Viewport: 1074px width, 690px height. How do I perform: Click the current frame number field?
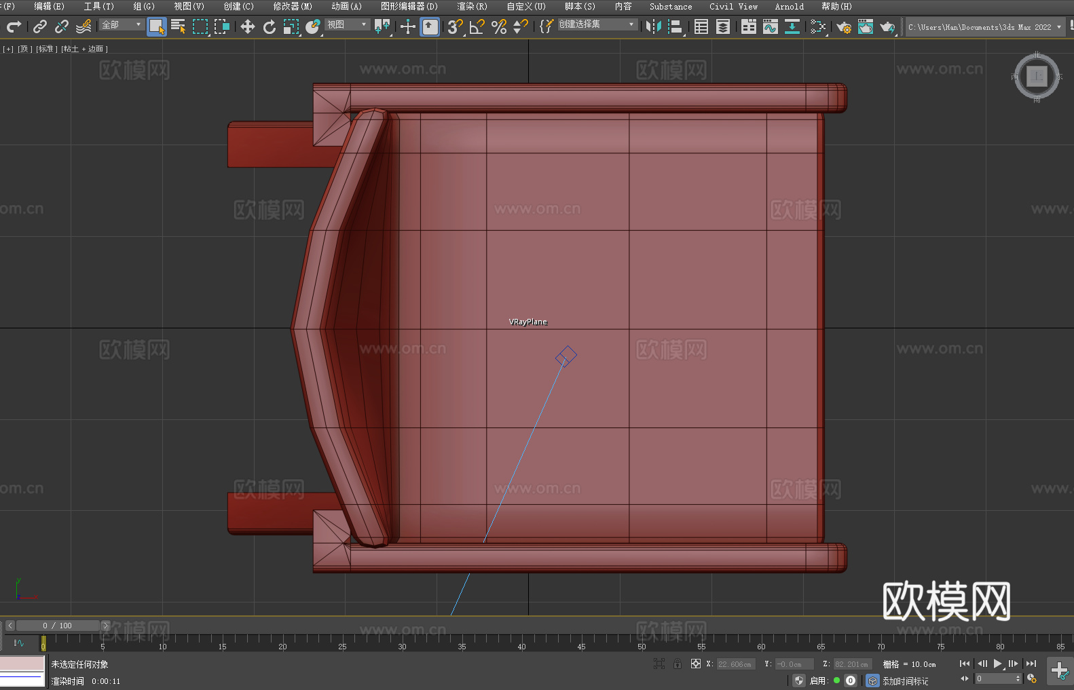pos(997,678)
